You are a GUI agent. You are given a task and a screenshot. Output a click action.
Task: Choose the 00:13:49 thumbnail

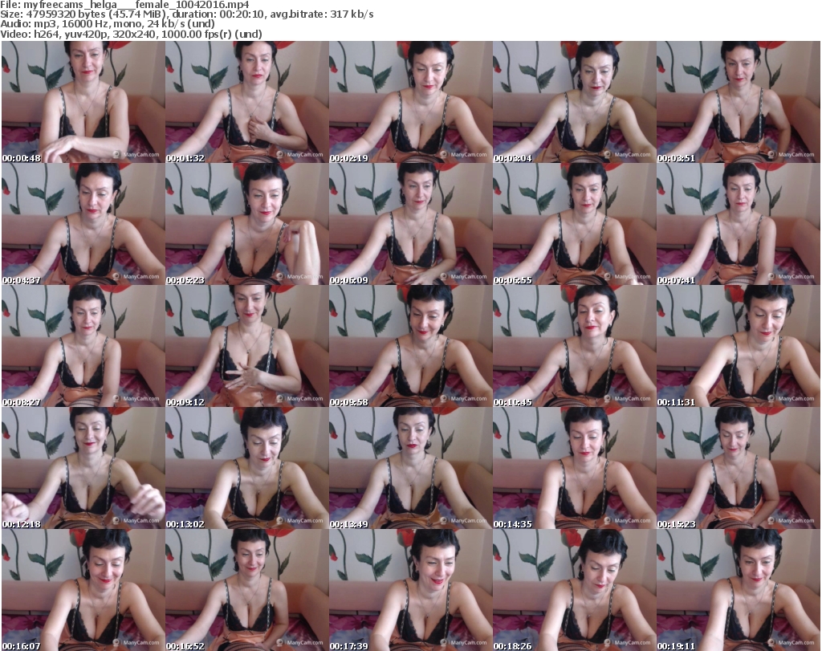410,469
